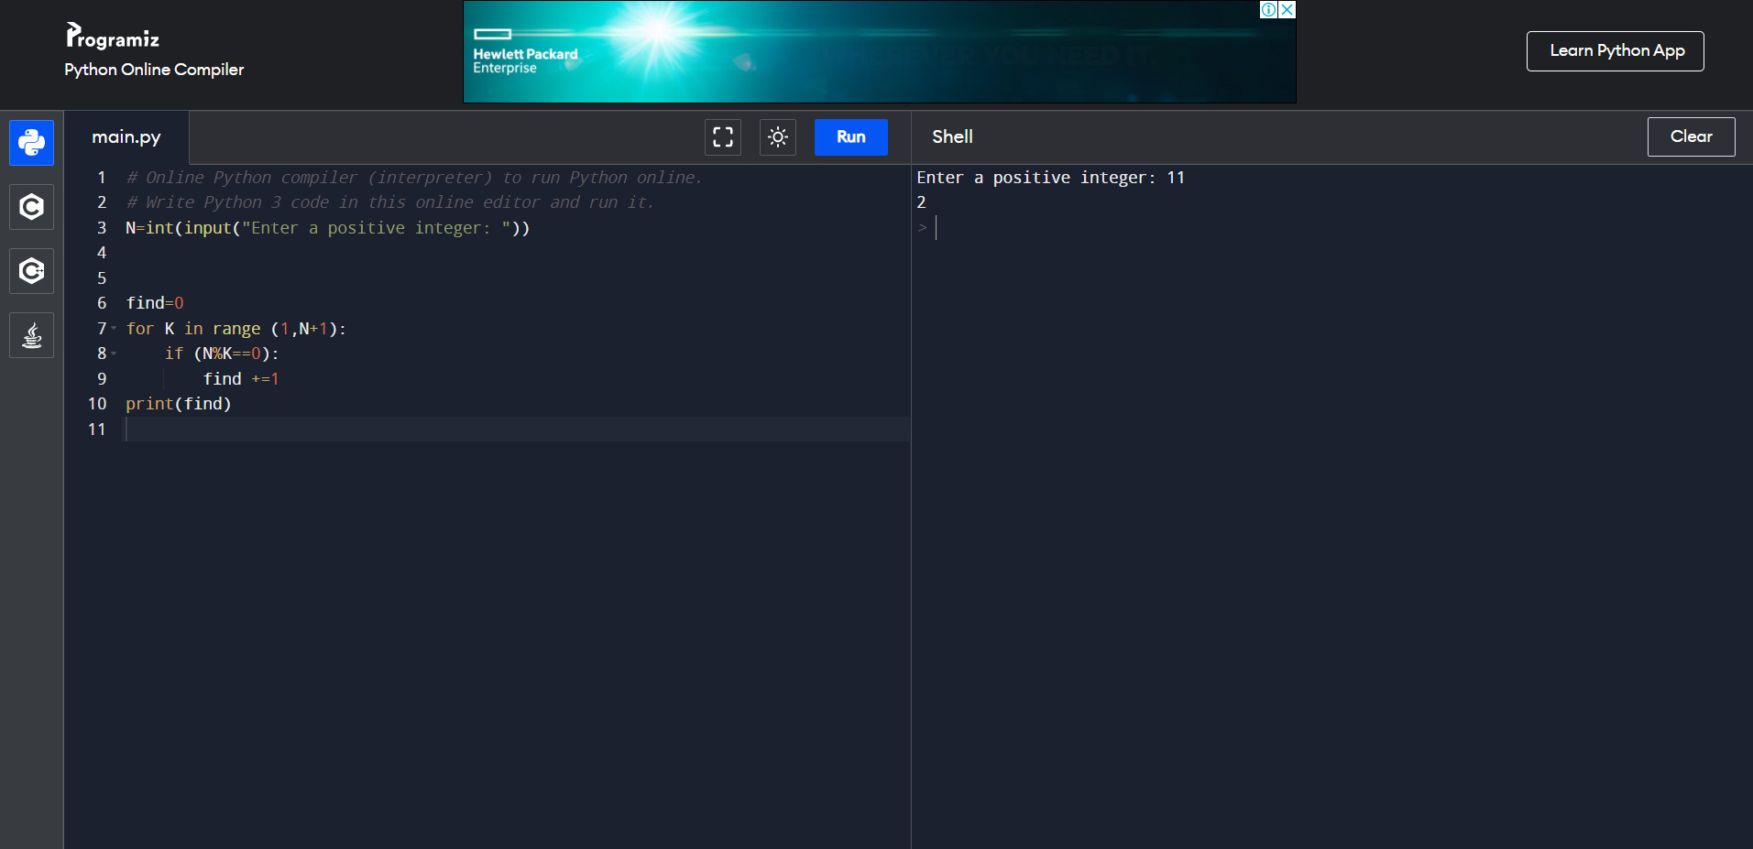Screen dimensions: 1753x849
Task: Run the Python program
Action: pos(850,137)
